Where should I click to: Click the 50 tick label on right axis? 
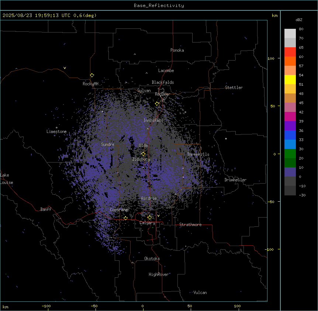273,106
